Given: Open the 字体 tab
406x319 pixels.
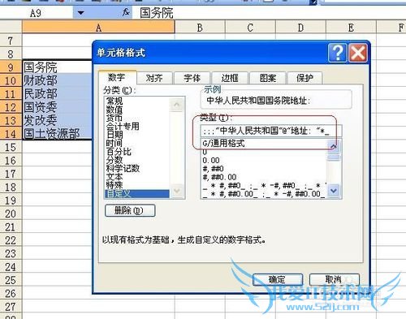Looking at the screenshot, I should coord(192,78).
